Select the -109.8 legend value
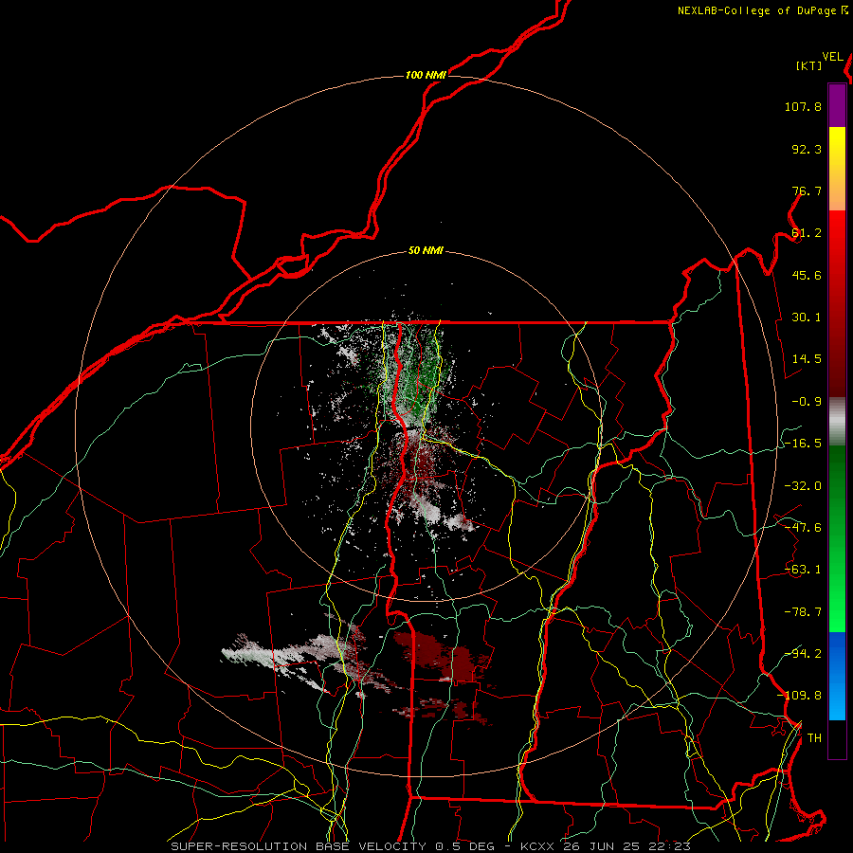This screenshot has height=853, width=853. coord(800,696)
